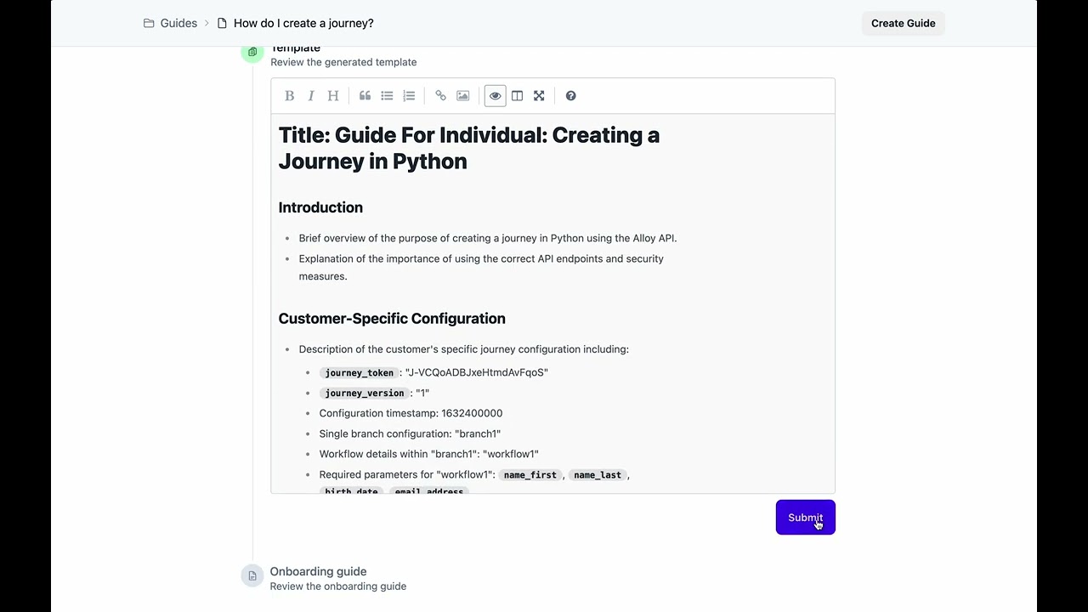Open the Onboarding guide step label
Screen dimensions: 1088x612
(x=318, y=572)
